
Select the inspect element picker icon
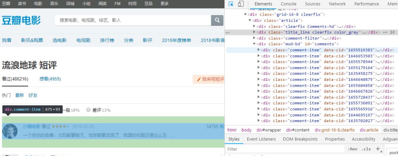tap(231, 4)
